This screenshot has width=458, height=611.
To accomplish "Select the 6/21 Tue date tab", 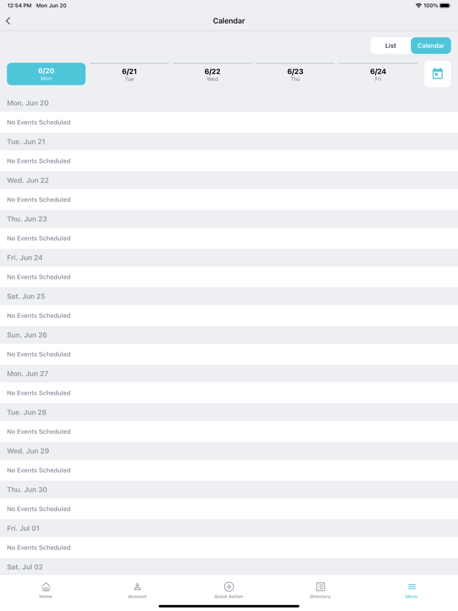I will (x=129, y=74).
